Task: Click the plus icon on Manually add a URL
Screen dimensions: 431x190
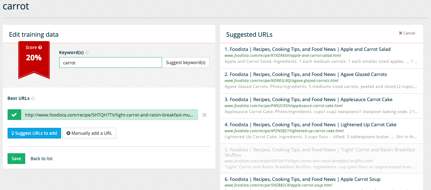Action: 68,133
